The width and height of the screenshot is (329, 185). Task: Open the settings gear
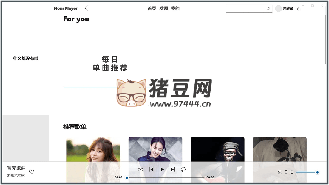coord(299,8)
